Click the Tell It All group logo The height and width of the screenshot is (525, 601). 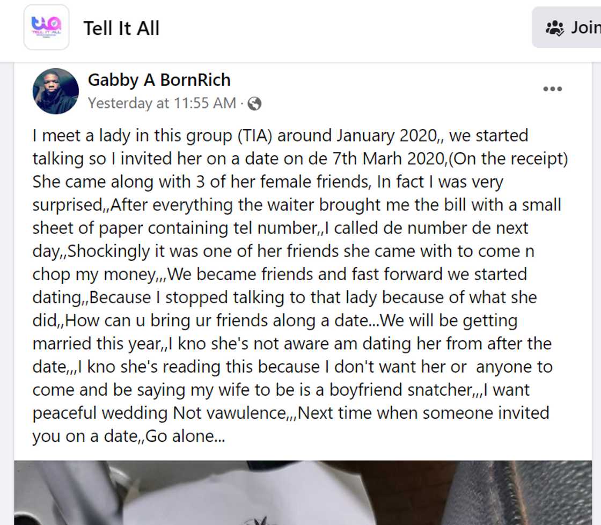click(46, 28)
